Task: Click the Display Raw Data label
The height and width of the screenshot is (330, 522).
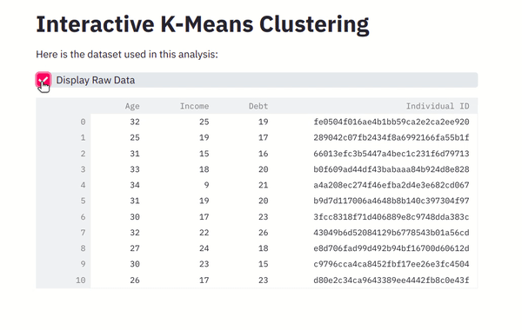Action: click(95, 80)
